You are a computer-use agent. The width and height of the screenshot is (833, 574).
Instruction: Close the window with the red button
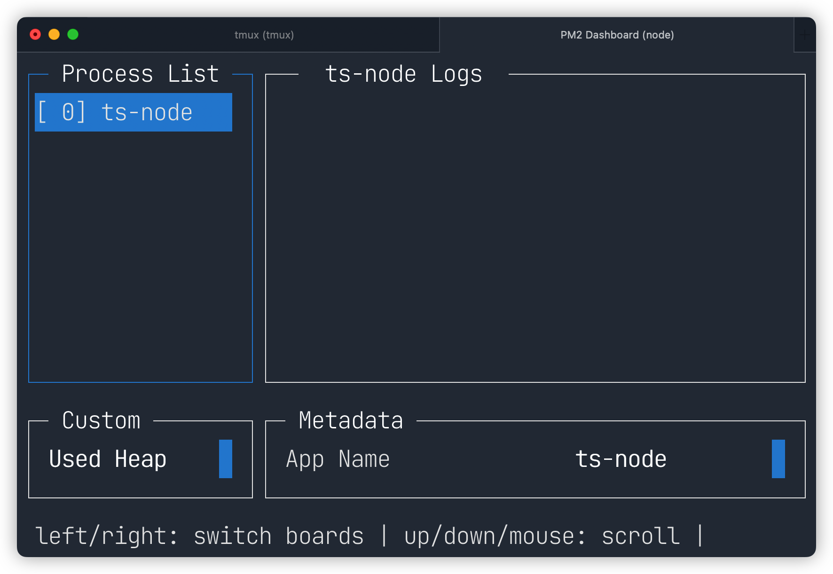[35, 34]
